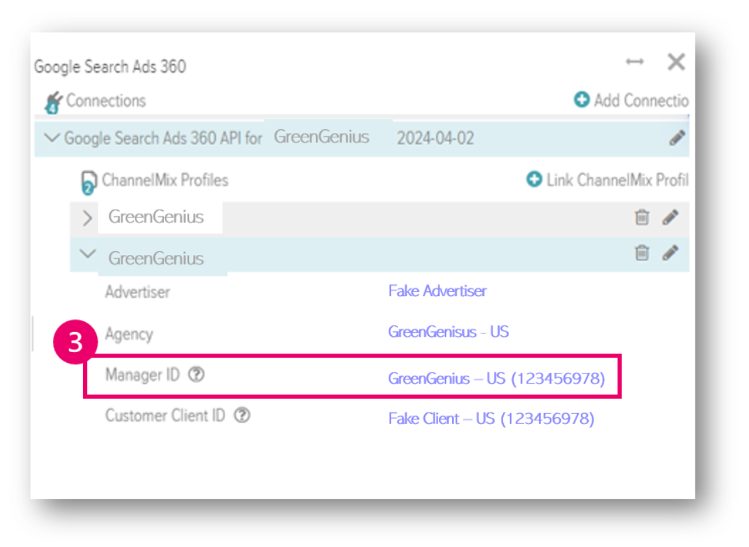The width and height of the screenshot is (749, 547).
Task: Edit the Google Search Ads 360 API connection
Action: (x=677, y=138)
